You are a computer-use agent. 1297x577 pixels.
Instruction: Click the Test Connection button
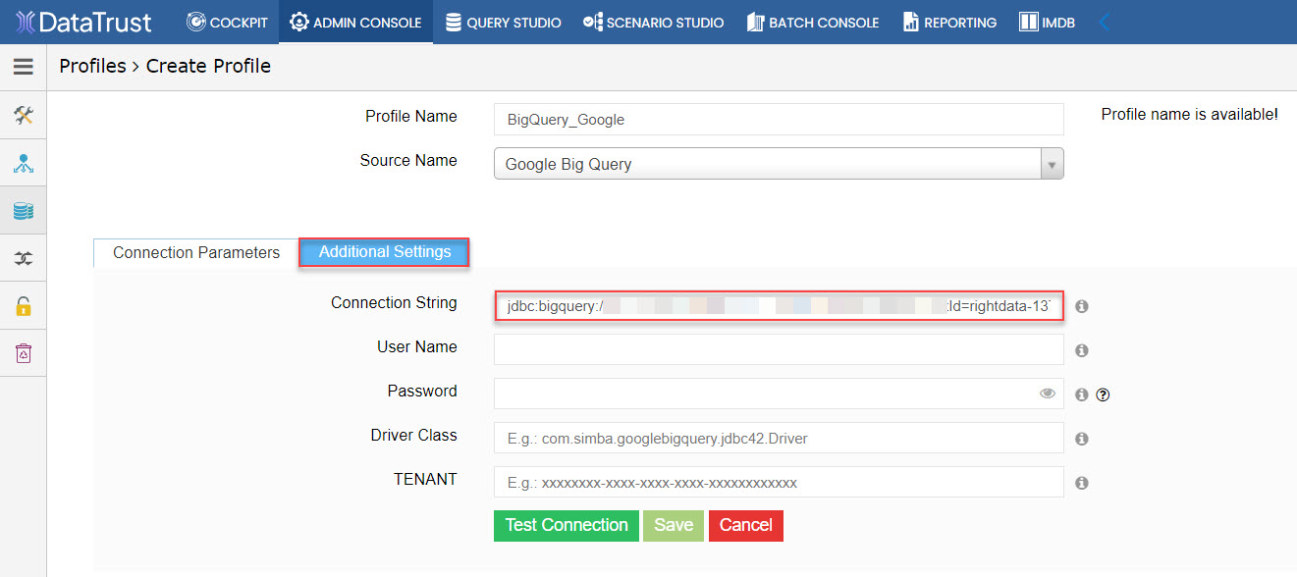point(567,525)
